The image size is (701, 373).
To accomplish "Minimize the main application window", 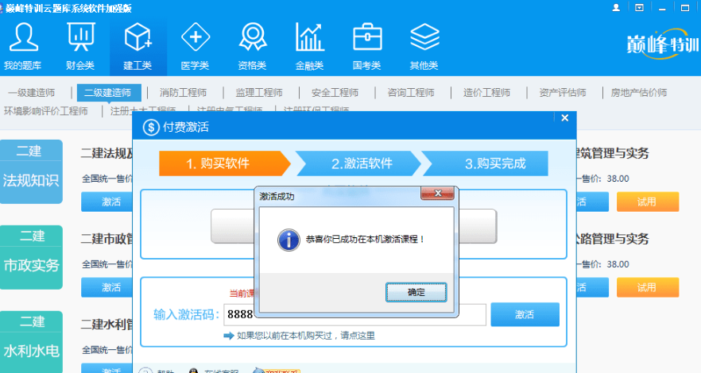I will [x=662, y=9].
